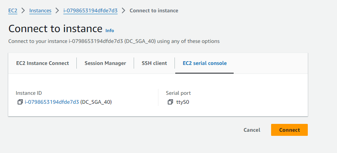The width and height of the screenshot is (337, 153).
Task: Click the Instance ID label
Action: (29, 93)
